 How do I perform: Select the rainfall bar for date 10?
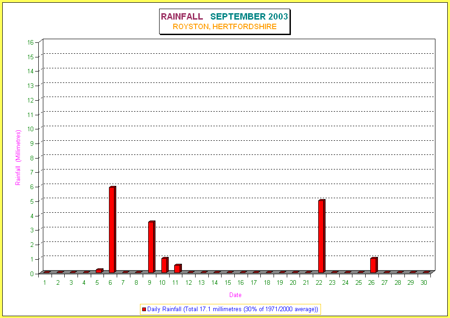coord(165,265)
